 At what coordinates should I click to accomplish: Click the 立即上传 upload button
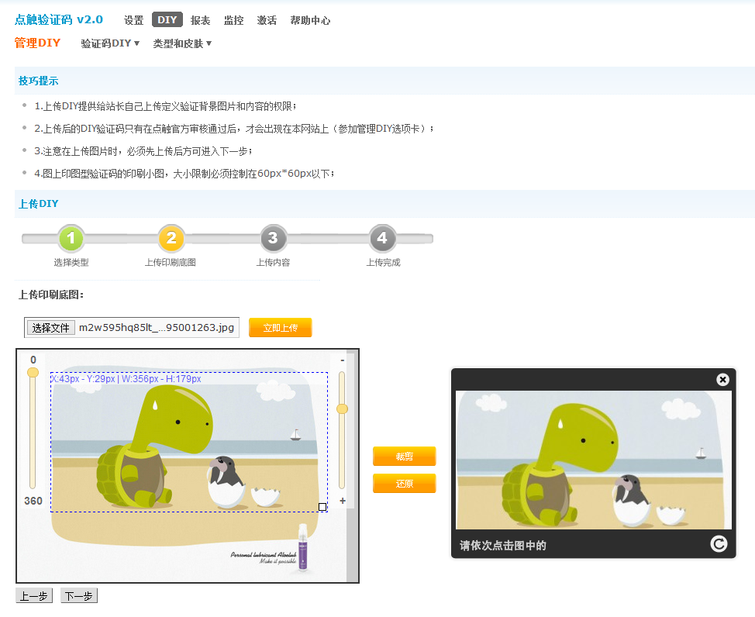(280, 327)
